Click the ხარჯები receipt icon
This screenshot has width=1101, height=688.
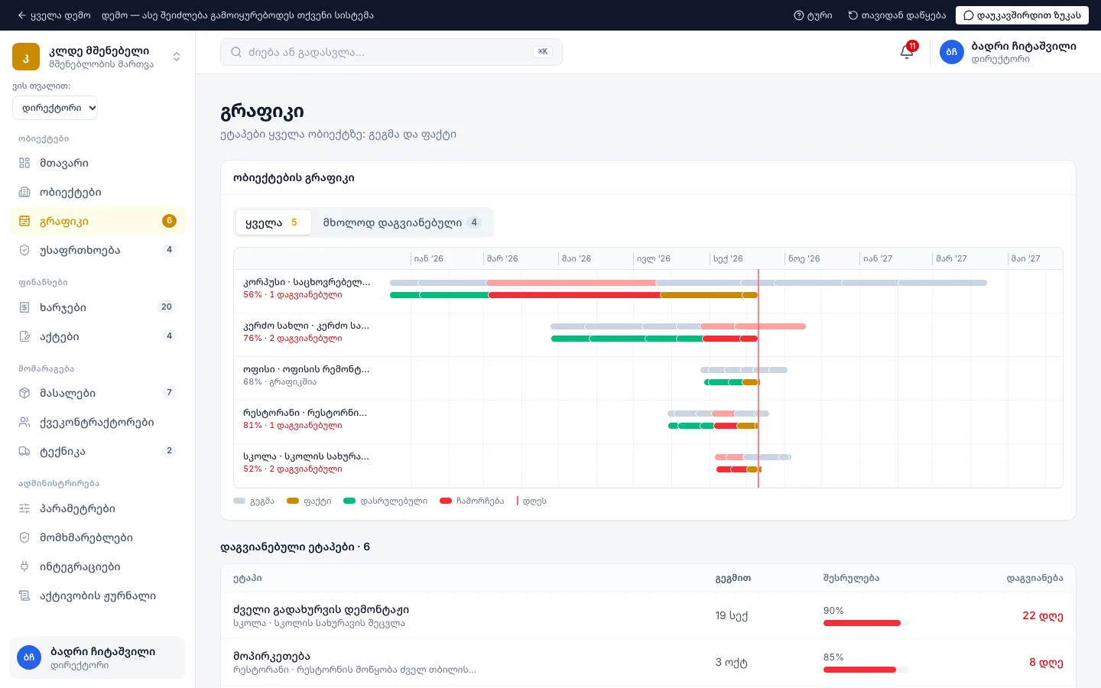(x=24, y=307)
